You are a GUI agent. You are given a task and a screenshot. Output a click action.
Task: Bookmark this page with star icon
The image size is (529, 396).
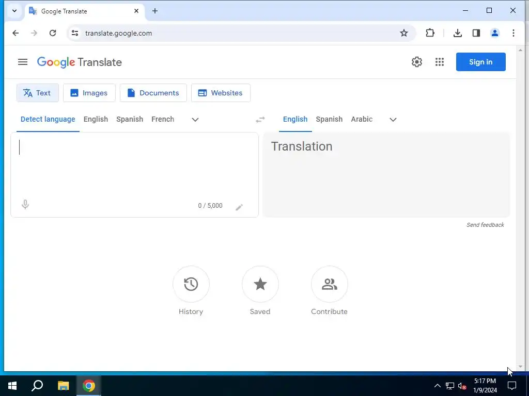tap(404, 33)
